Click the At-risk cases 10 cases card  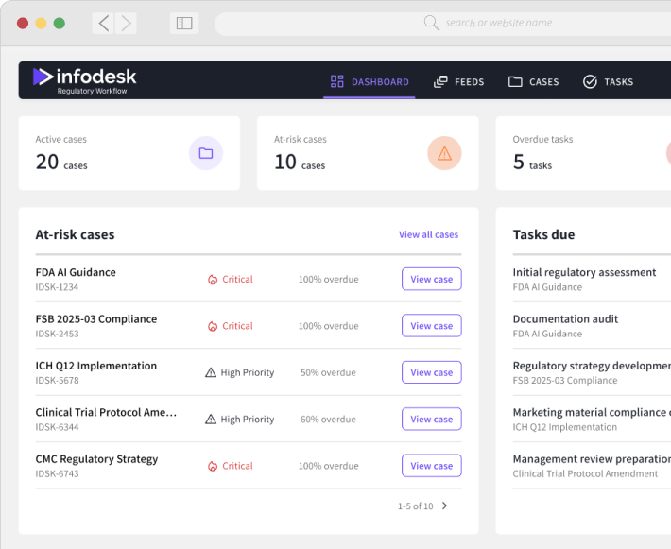click(x=368, y=153)
